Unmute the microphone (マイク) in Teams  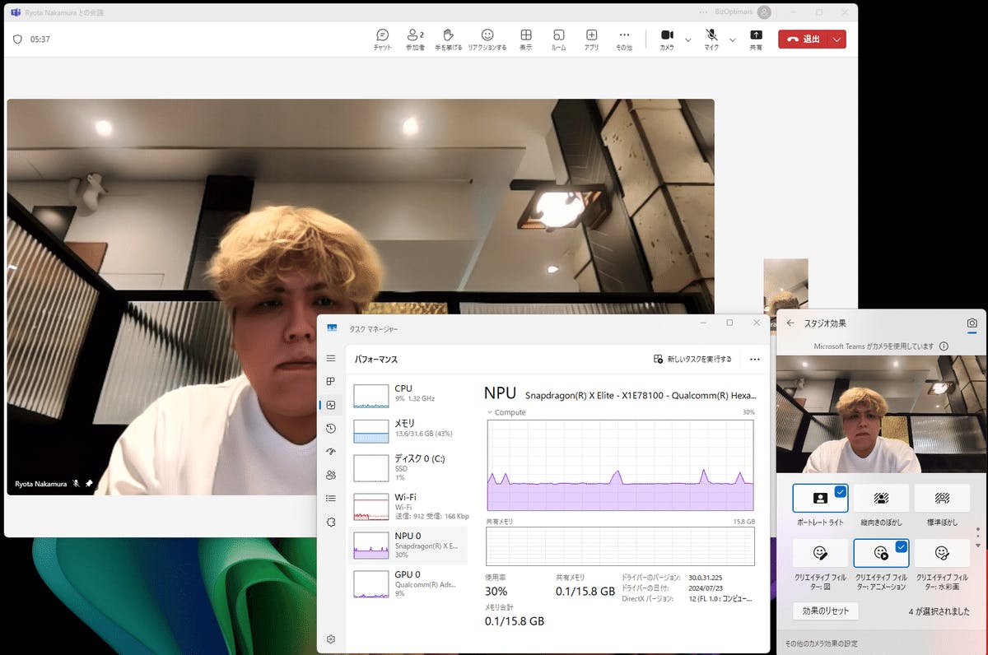[711, 39]
